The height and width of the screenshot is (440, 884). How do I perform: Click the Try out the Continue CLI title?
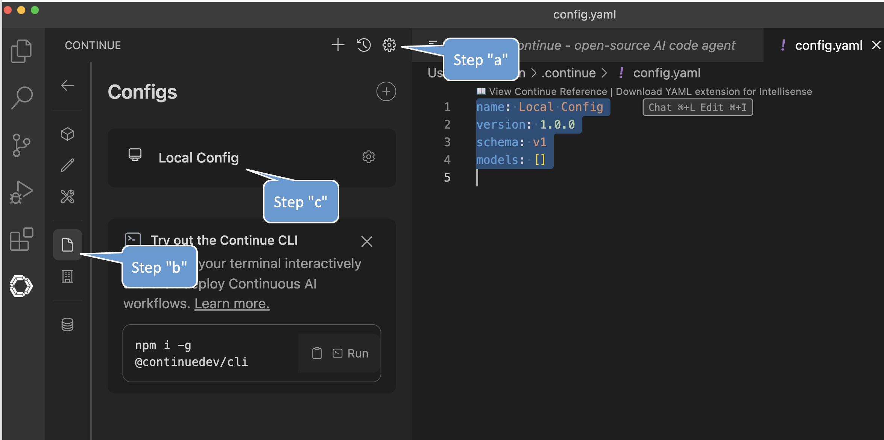224,240
